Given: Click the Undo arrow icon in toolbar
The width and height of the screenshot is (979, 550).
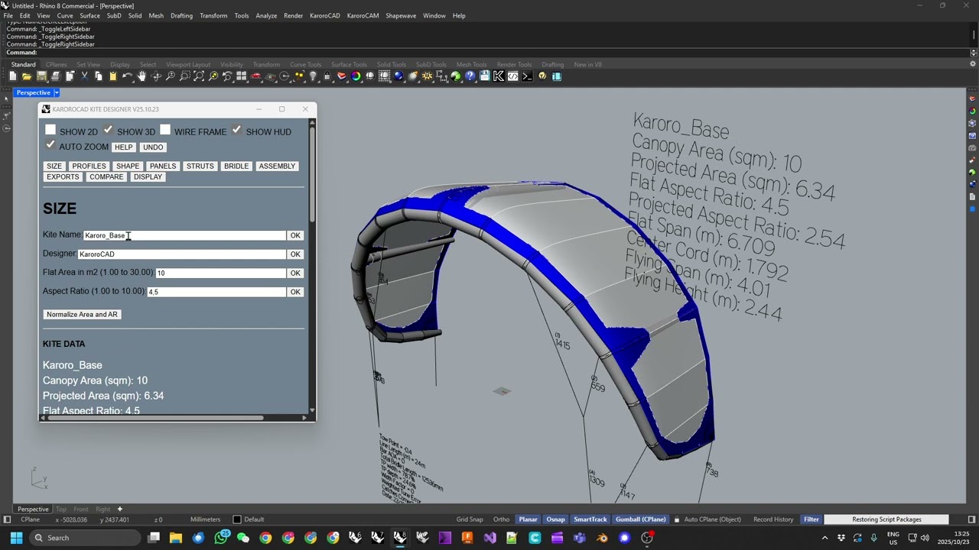Looking at the screenshot, I should [127, 76].
